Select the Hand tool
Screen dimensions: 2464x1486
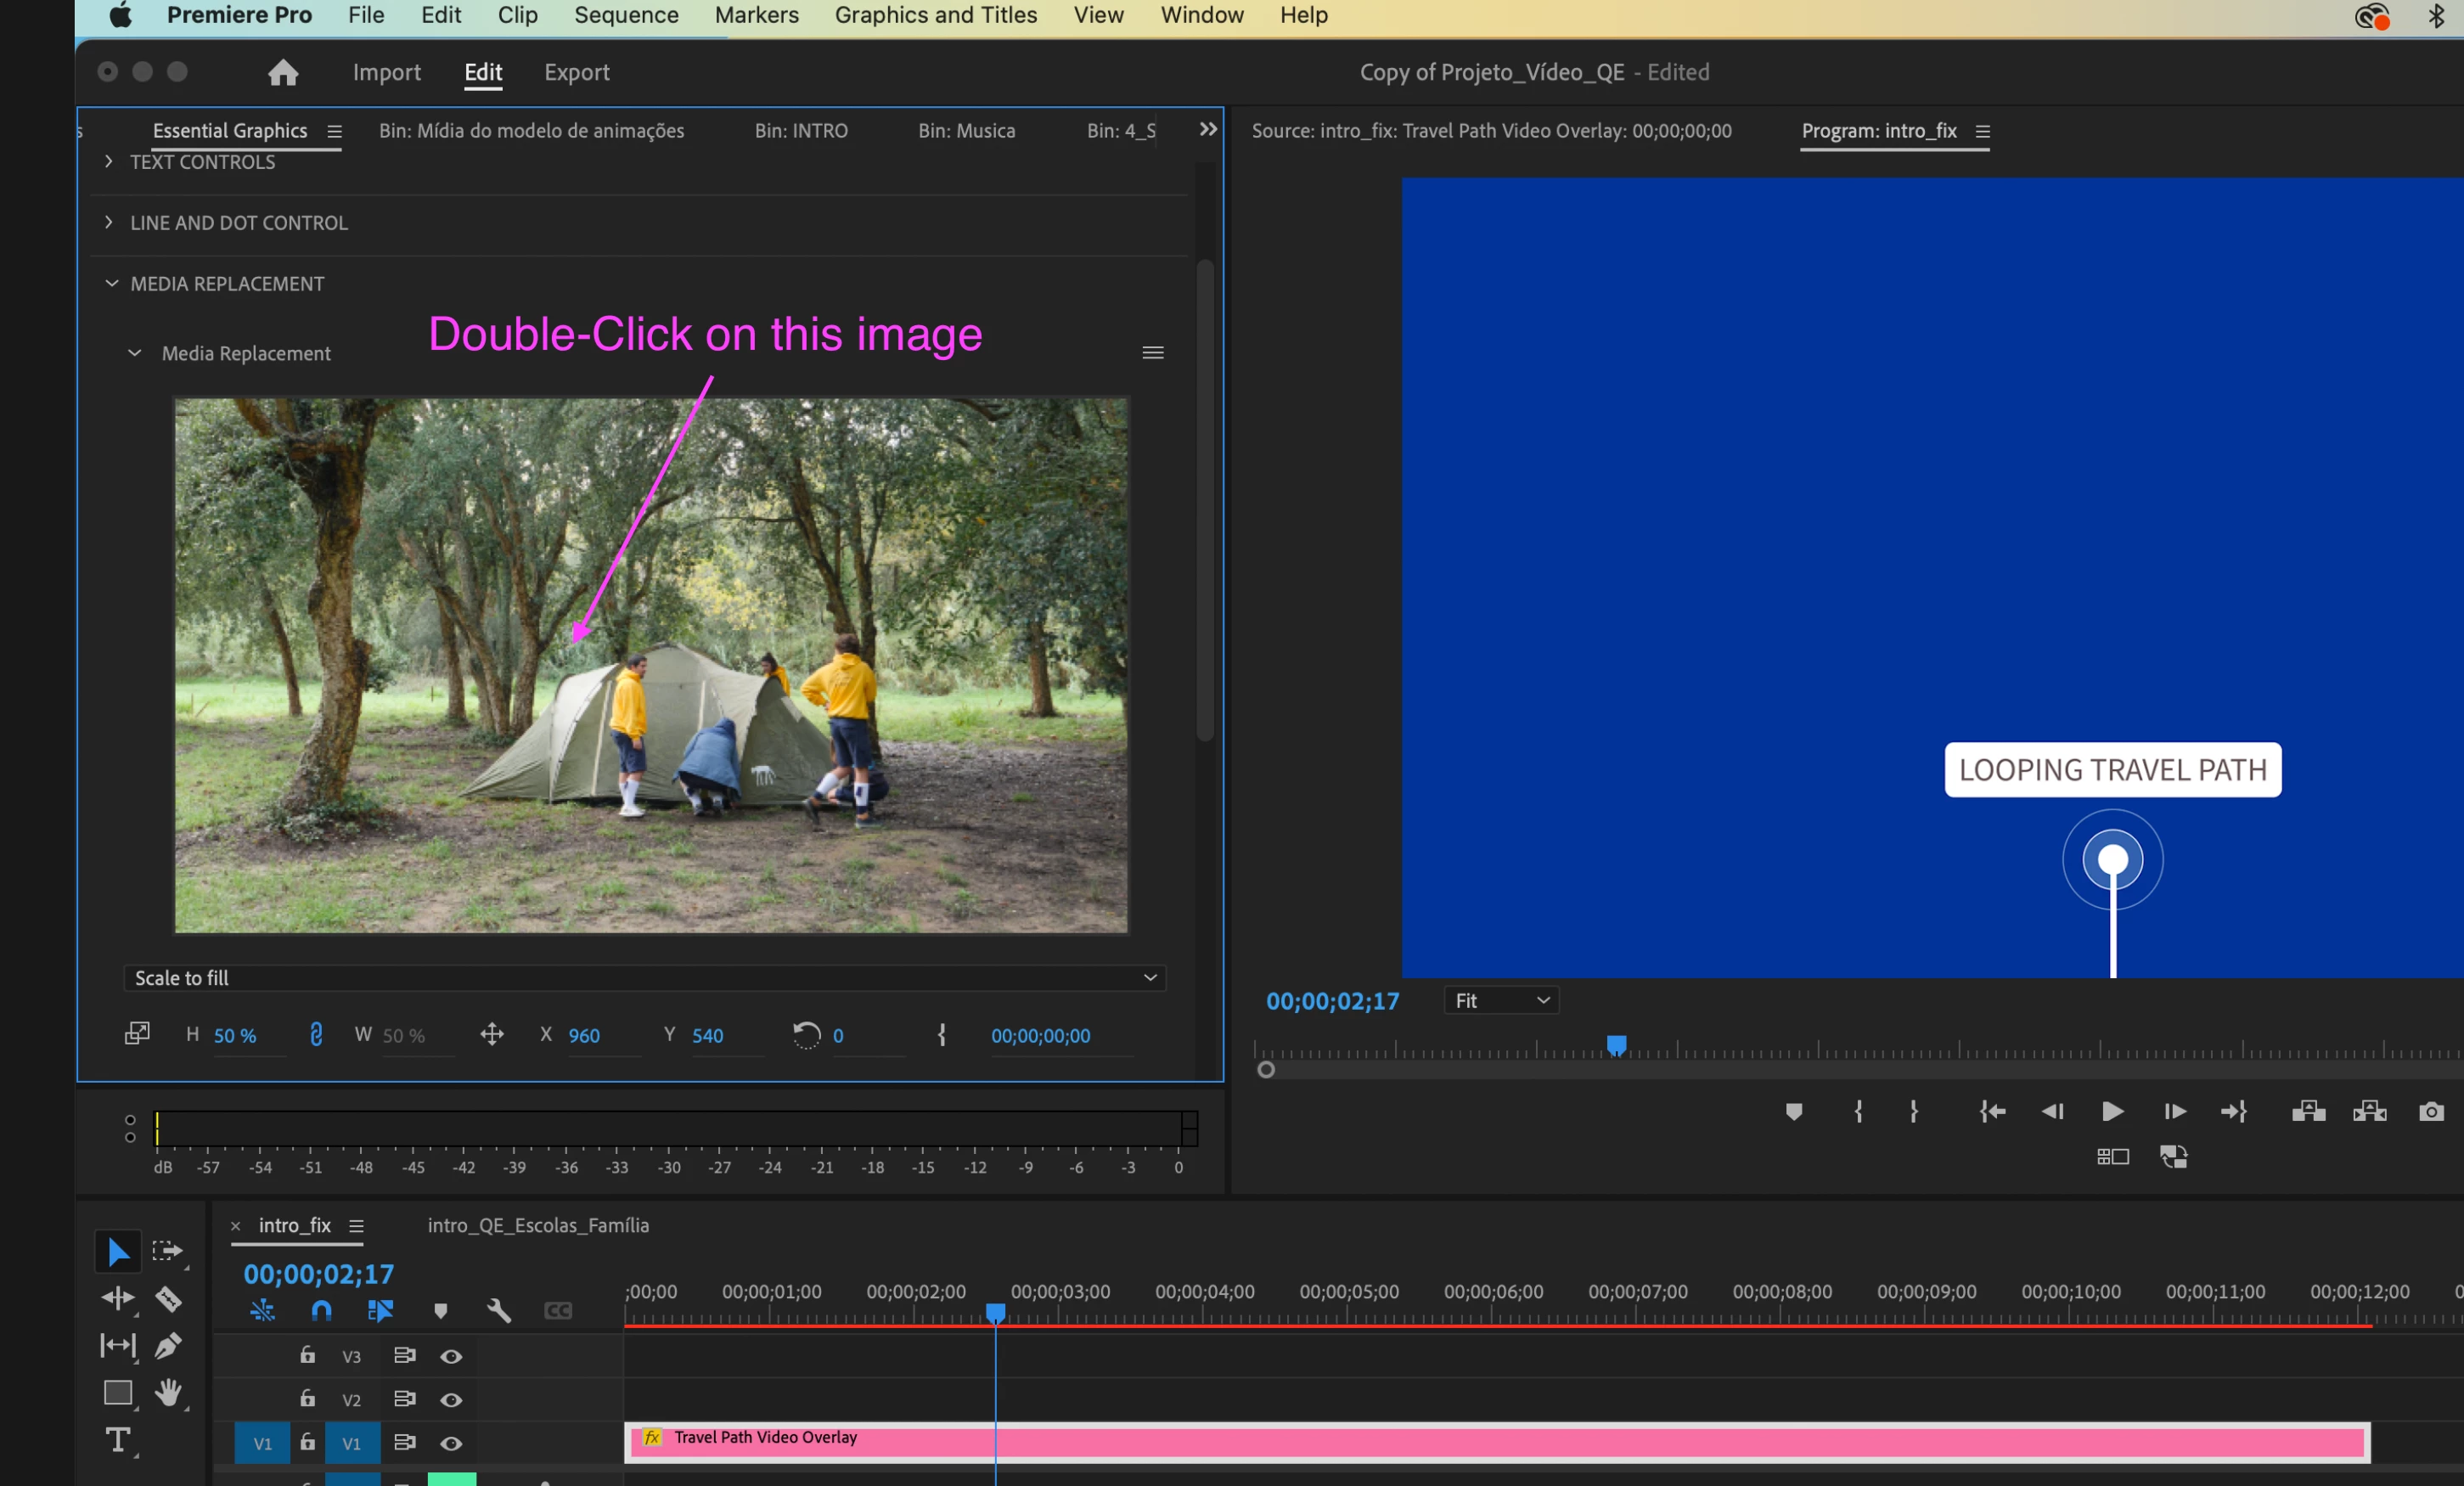[168, 1392]
